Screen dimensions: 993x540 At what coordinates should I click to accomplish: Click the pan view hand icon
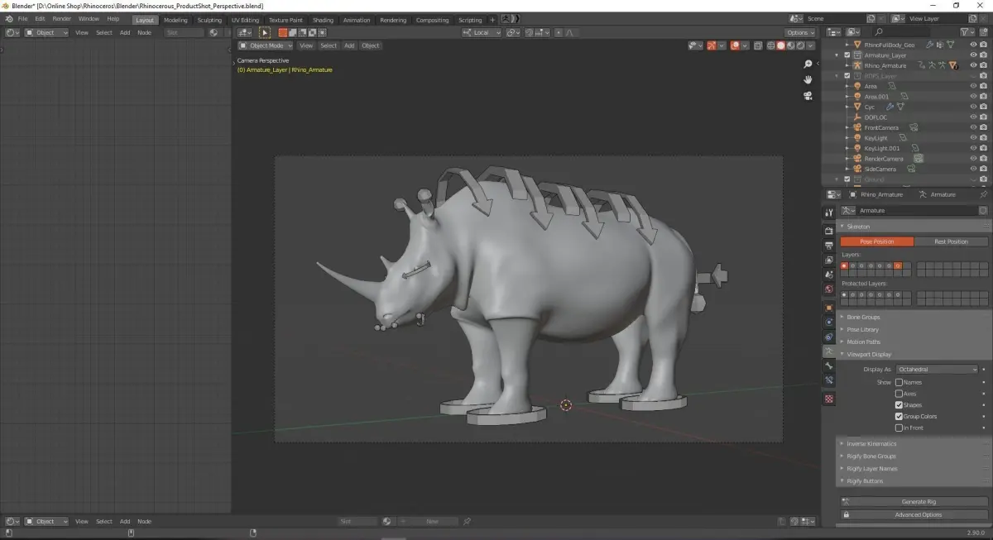[x=808, y=79]
